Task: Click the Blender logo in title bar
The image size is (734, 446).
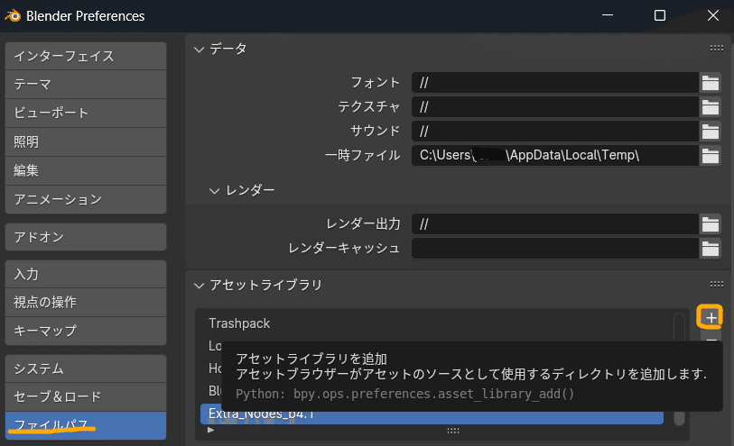Action: (14, 16)
